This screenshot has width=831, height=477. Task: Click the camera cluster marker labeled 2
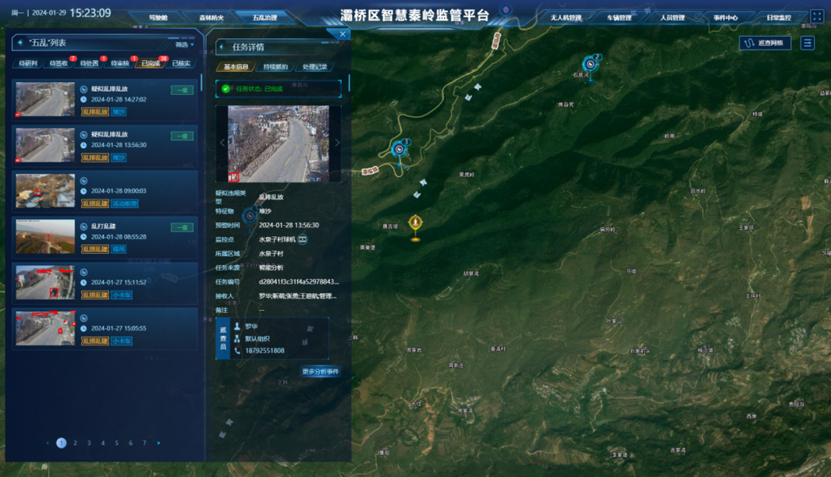(x=591, y=65)
